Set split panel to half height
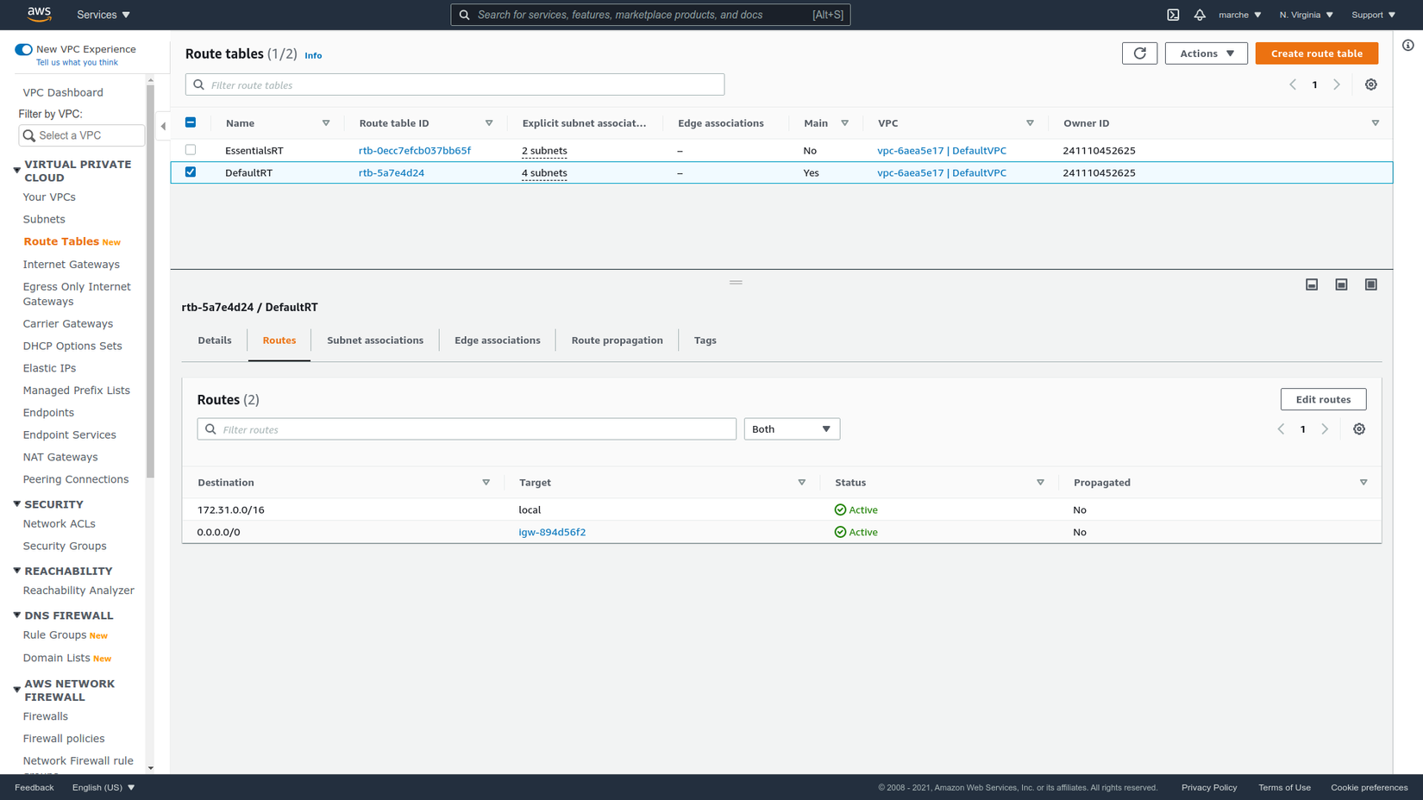This screenshot has width=1423, height=800. point(1341,284)
